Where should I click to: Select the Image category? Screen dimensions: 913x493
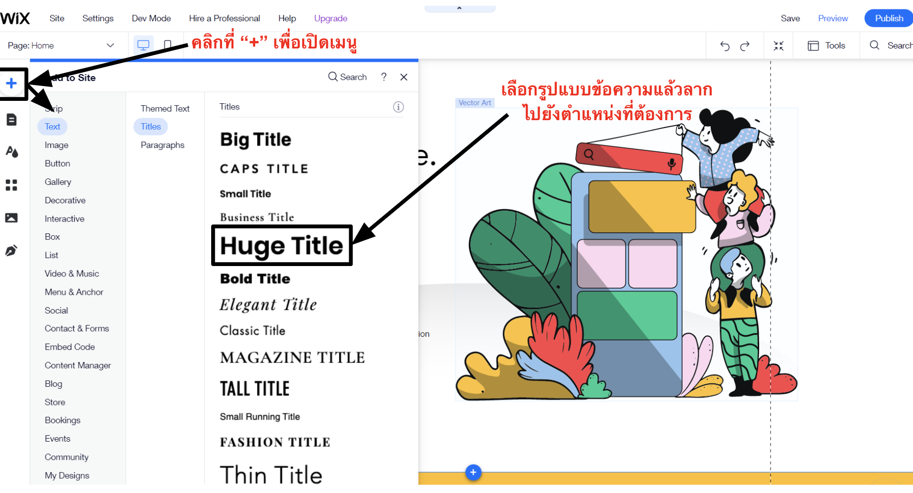pyautogui.click(x=56, y=145)
